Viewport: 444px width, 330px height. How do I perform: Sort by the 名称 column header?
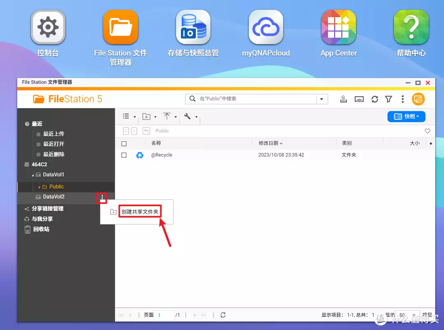(156, 143)
